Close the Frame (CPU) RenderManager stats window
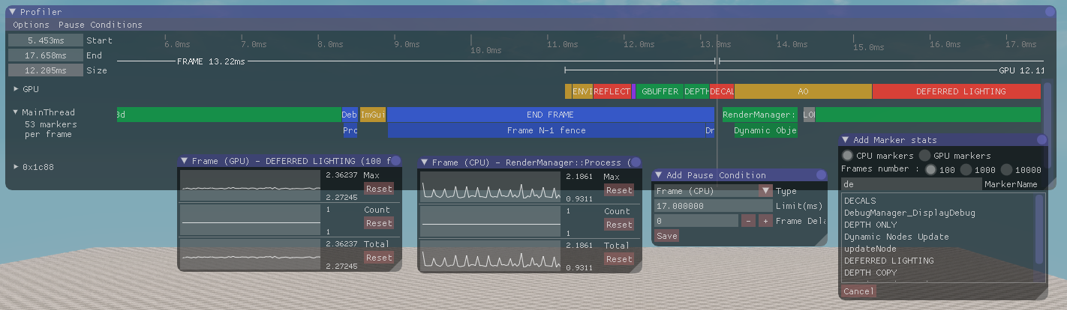 point(635,162)
